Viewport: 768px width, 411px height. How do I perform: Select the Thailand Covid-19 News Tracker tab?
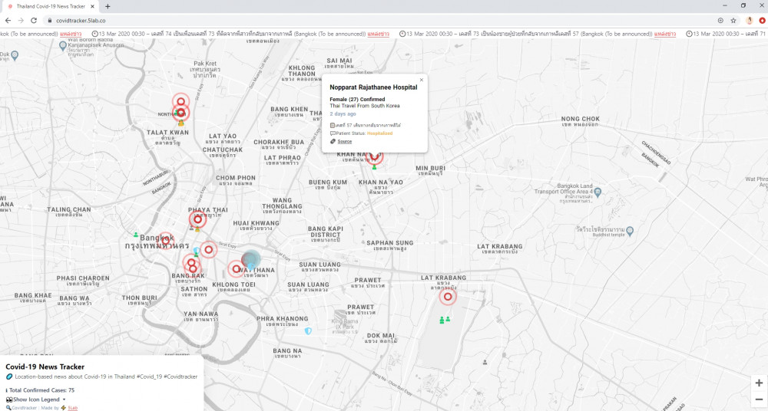(x=51, y=6)
